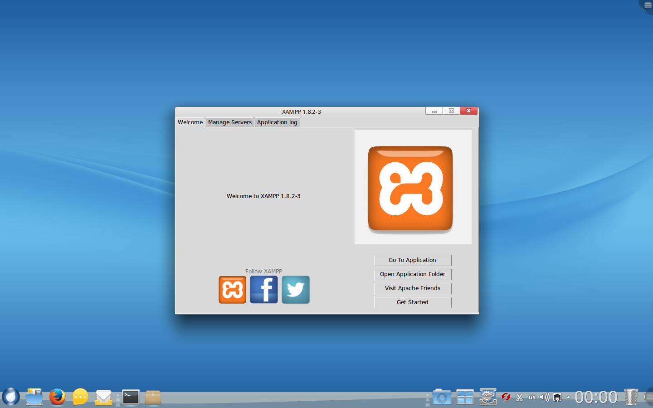653x408 pixels.
Task: Click the XAMPP 1.8.2-3 window title bar
Action: click(301, 112)
